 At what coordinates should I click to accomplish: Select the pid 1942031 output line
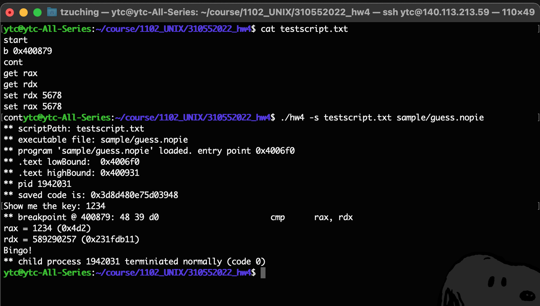(38, 184)
